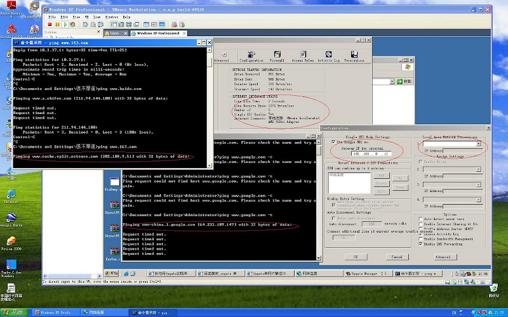Open the Activity Log icon in Sygate Manager
This screenshot has height=317, width=508.
[328, 56]
